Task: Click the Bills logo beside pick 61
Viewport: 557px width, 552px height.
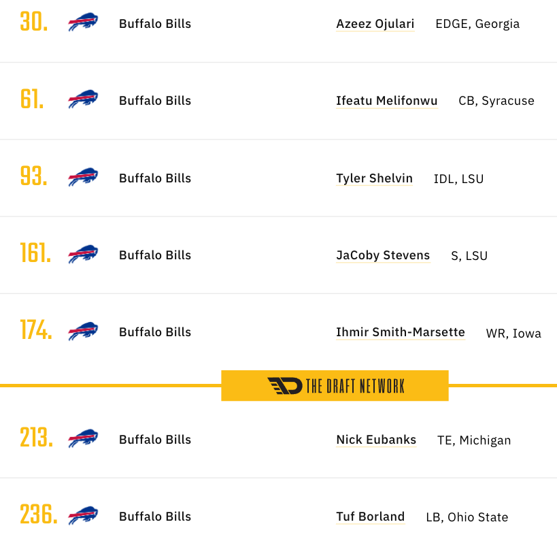Action: click(83, 99)
